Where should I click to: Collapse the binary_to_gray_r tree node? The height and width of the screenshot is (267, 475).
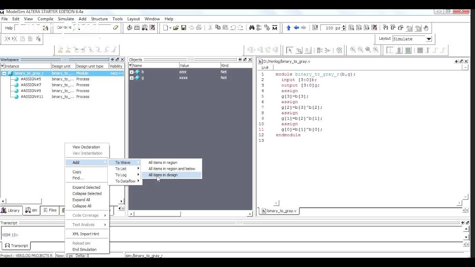tap(4, 73)
